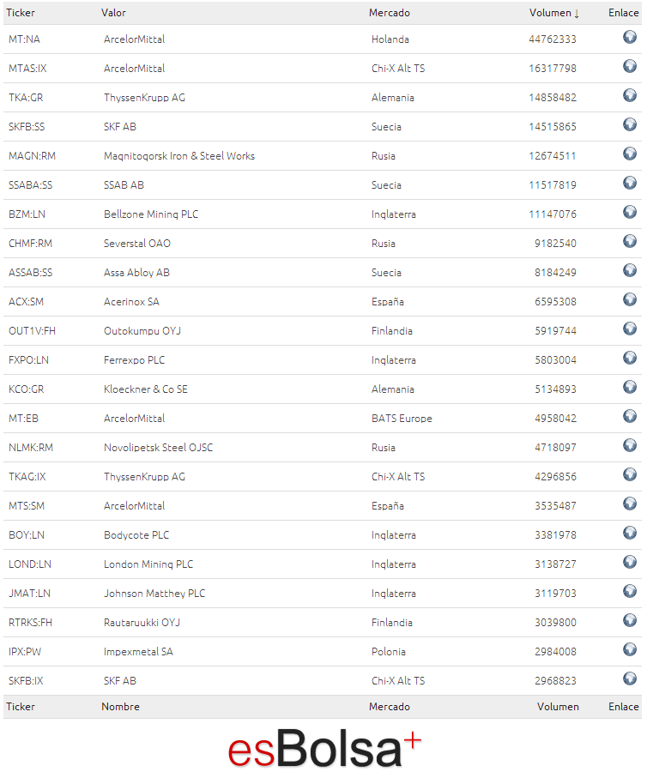
Task: Sort by the Volumen column header
Action: [x=554, y=13]
